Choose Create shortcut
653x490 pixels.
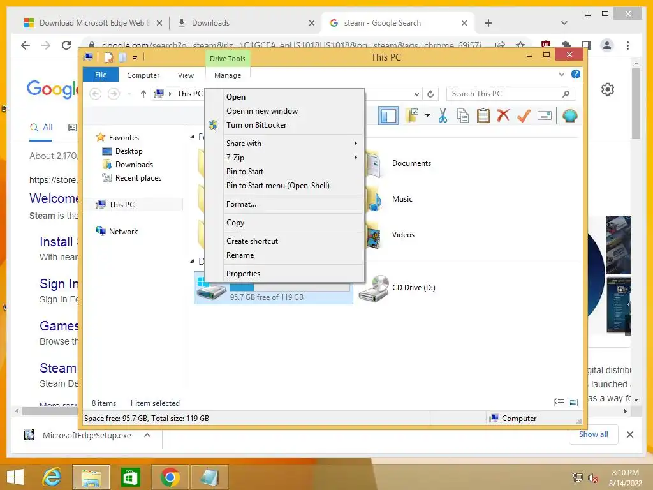(x=284, y=241)
